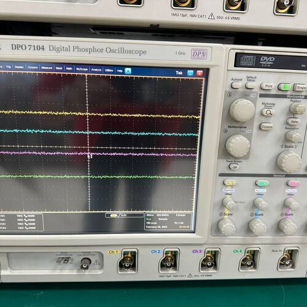
Task: Open the Measure menu
Action: click(x=47, y=68)
